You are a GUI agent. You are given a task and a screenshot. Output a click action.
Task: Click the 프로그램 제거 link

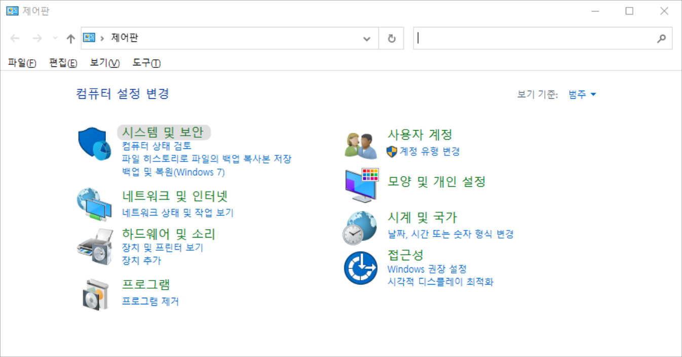[150, 302]
